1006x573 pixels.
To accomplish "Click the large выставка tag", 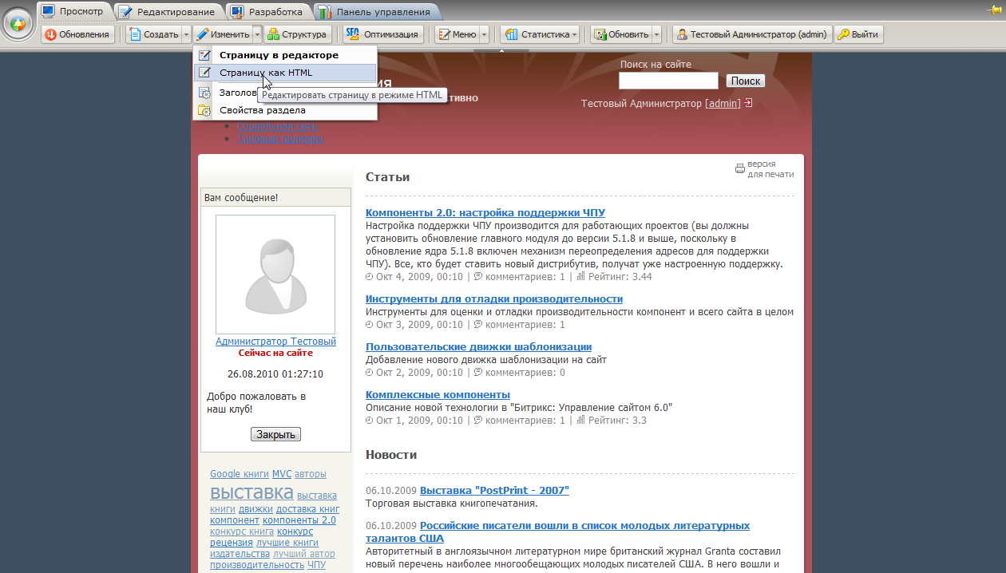I will tap(252, 492).
